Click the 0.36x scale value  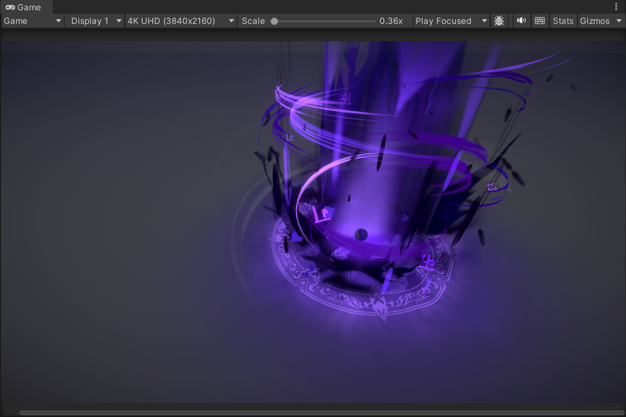[391, 21]
